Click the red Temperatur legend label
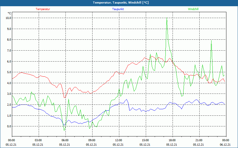Image resolution: width=238 pixels, height=148 pixels. coord(43,9)
